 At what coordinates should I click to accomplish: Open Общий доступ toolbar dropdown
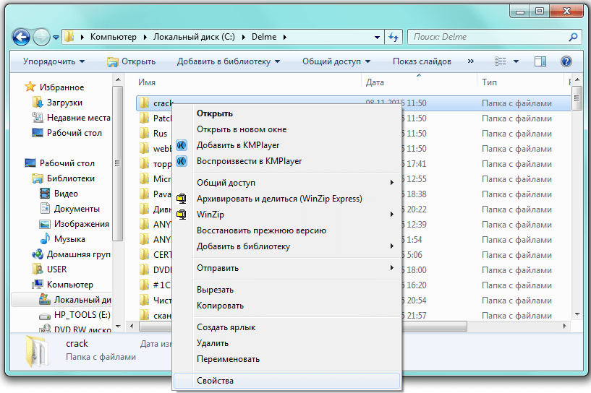[336, 61]
